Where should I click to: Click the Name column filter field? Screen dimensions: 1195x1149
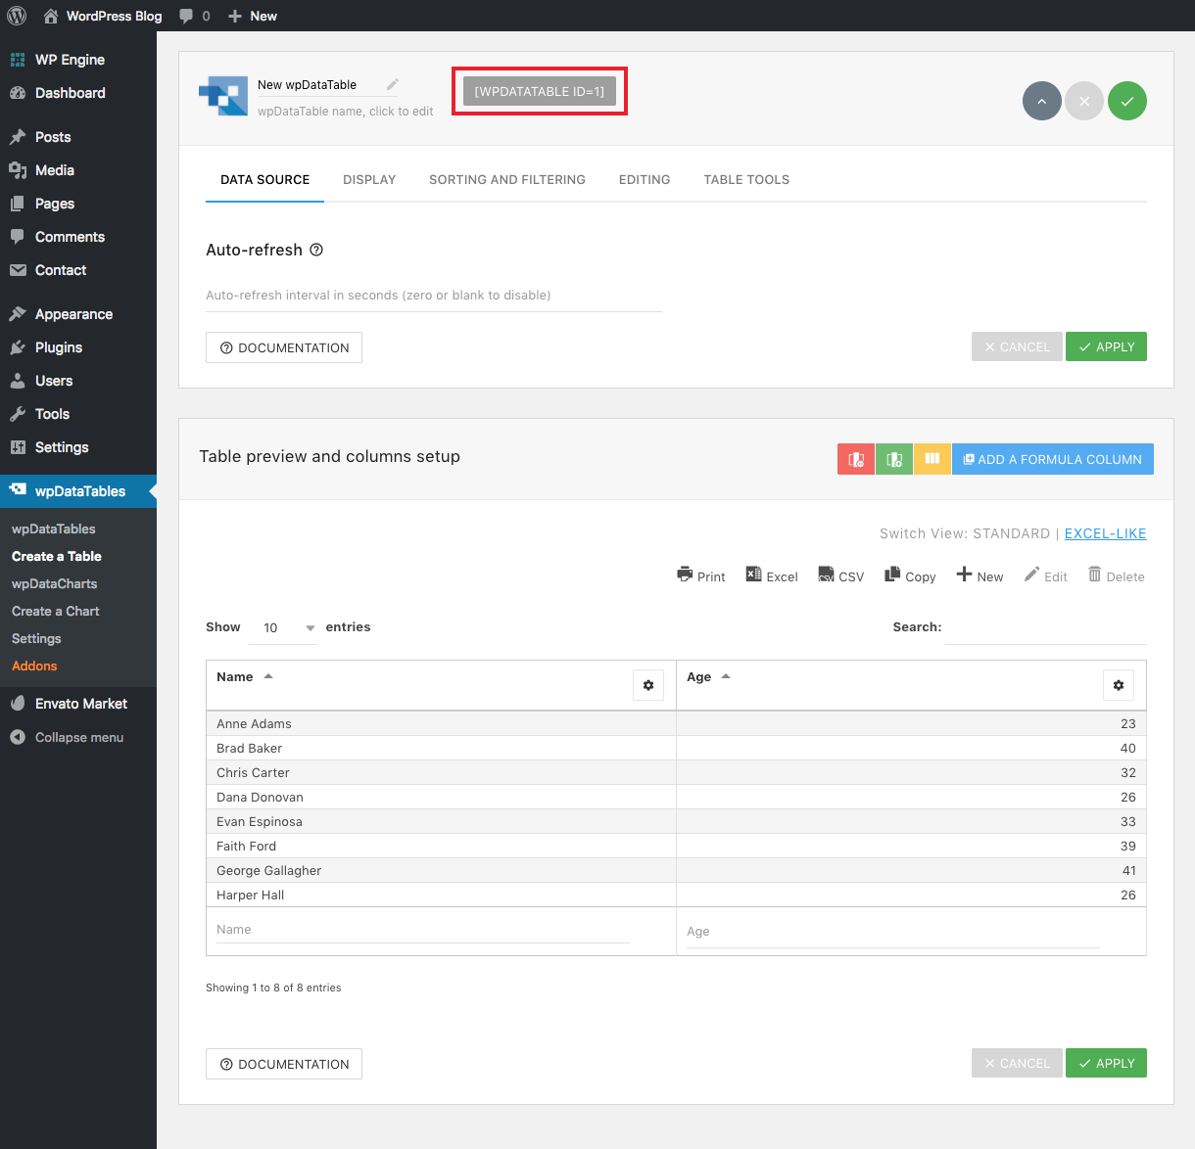(x=422, y=930)
